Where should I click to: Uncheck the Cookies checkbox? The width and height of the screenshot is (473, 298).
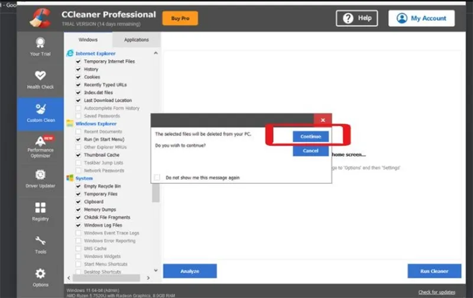[x=78, y=77]
